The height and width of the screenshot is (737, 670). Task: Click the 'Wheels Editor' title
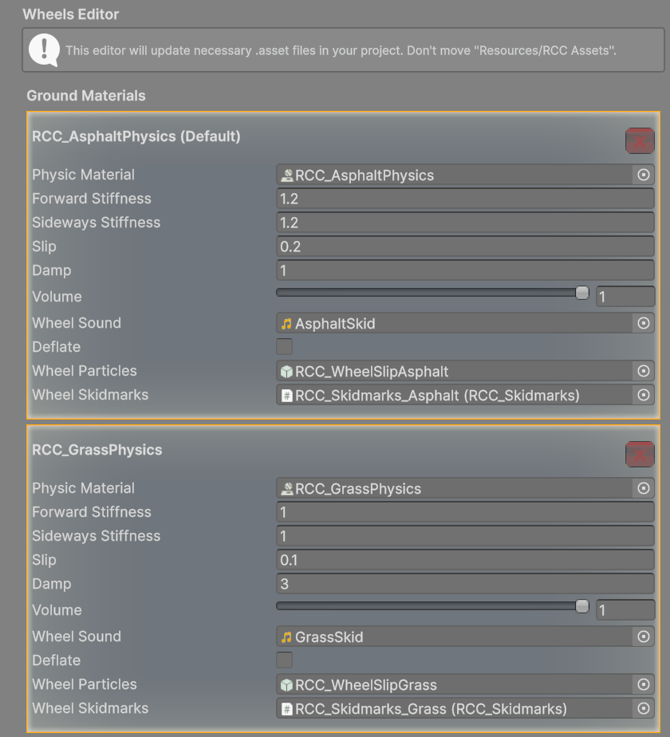70,14
